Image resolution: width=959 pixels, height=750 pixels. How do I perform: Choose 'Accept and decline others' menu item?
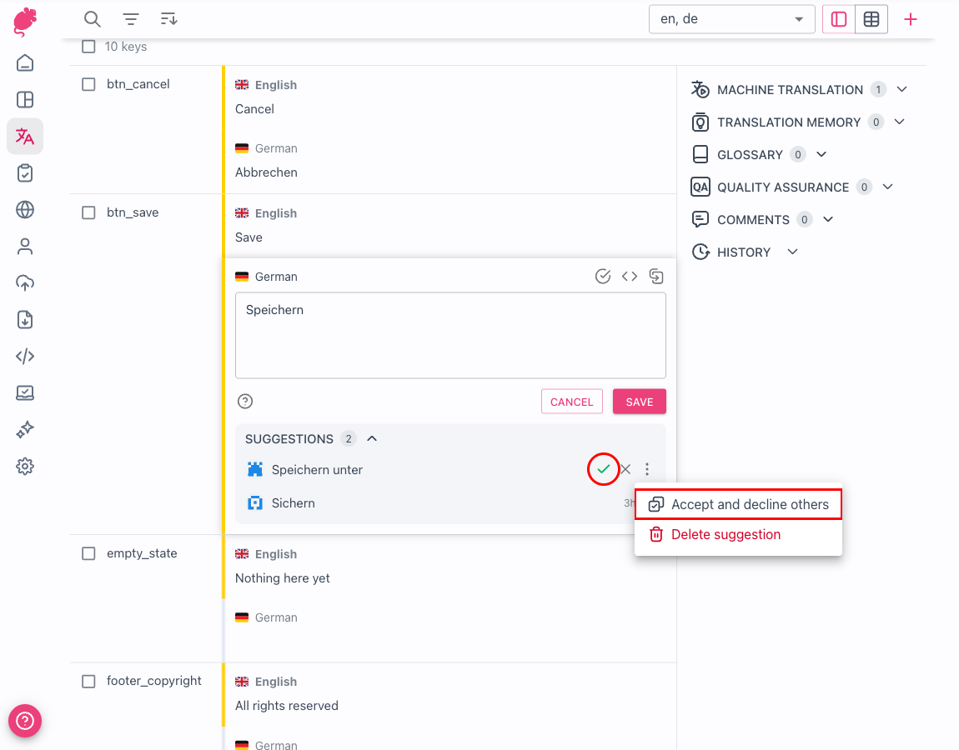click(738, 504)
